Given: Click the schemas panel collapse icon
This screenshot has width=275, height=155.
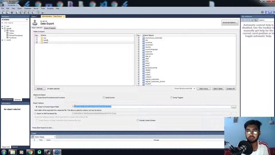Looking at the screenshot, I should pyautogui.click(x=27, y=19).
